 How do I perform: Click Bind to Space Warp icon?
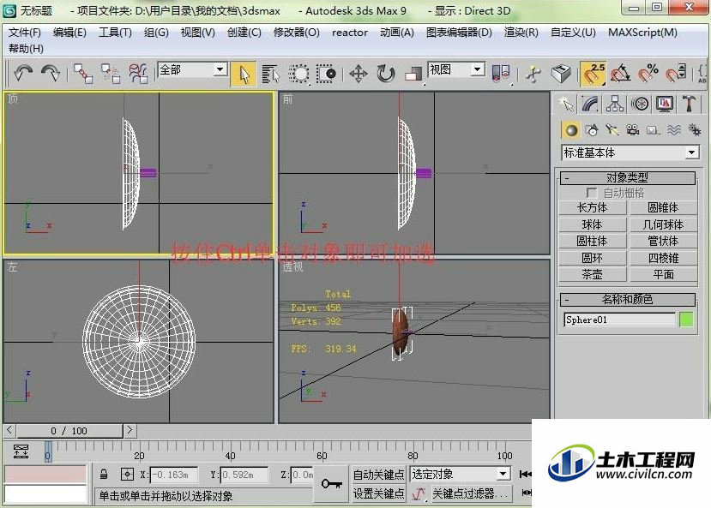(138, 73)
